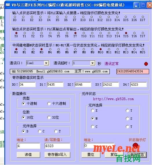Open the 通讯口 Com1 dropdown
The width and height of the screenshot is (152, 165).
pos(46,63)
